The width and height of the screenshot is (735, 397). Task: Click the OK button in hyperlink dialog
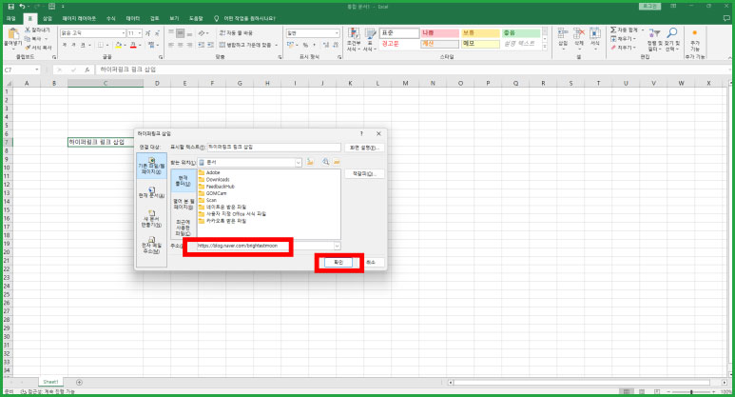(338, 263)
